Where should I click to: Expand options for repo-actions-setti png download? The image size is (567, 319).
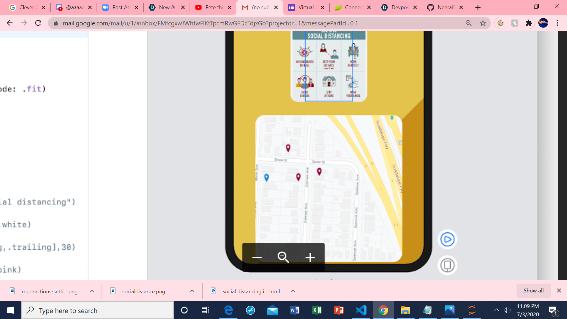[92, 291]
